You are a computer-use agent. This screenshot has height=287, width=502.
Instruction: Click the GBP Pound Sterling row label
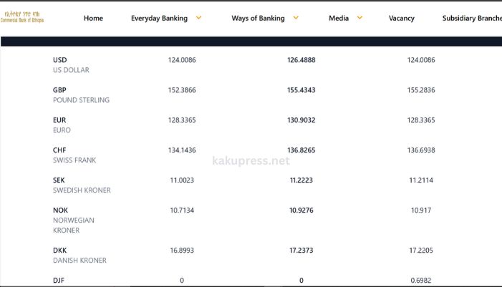(81, 95)
